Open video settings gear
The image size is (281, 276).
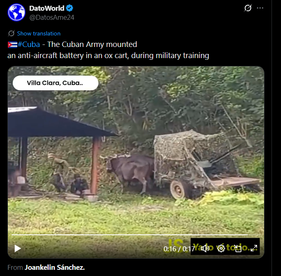pos(221,248)
